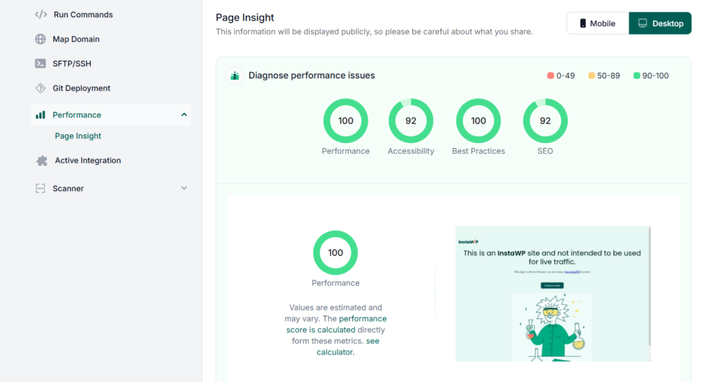Click the Active Integration puzzle icon
The height and width of the screenshot is (382, 705).
pyautogui.click(x=42, y=161)
